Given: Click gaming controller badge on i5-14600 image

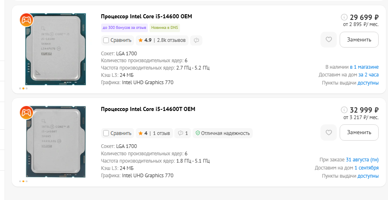Looking at the screenshot, I should click(26, 20).
